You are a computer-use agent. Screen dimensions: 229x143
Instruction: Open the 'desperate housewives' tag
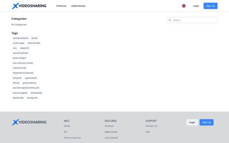pos(23,73)
